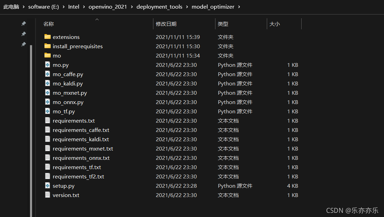The height and width of the screenshot is (217, 384).
Task: Open the chevron dropdown after openvino_2021
Action: (132, 7)
